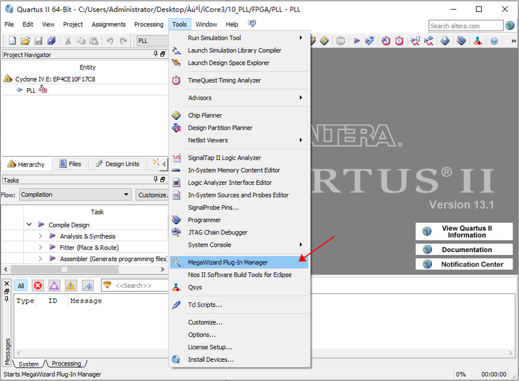Click the Tasks pane horizontal scrollbar
Screen dimensions: 519x381
tap(84, 269)
